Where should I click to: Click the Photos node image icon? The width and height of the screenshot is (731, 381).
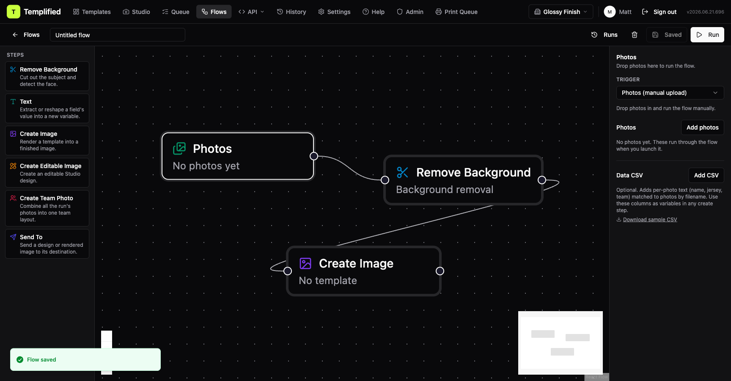click(179, 149)
